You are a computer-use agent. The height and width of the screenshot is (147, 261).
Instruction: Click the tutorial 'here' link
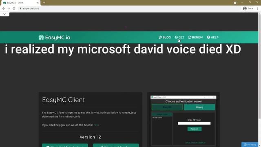96,125
